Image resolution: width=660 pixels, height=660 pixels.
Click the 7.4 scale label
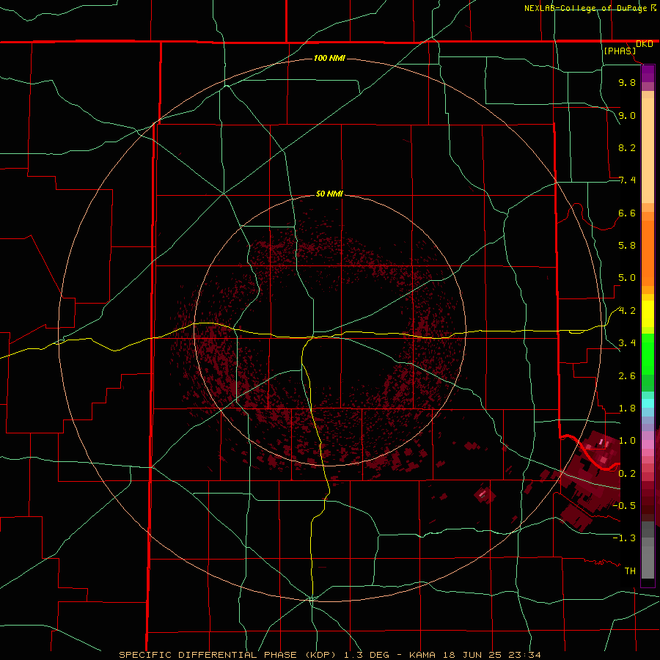tap(627, 180)
